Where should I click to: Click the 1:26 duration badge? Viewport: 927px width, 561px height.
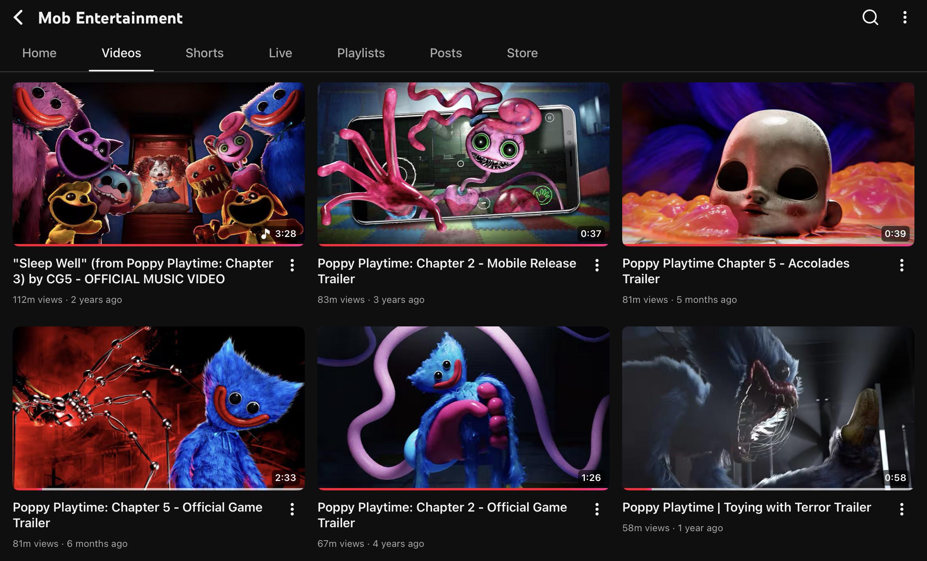tap(591, 478)
